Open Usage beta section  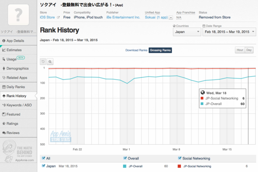[18, 59]
